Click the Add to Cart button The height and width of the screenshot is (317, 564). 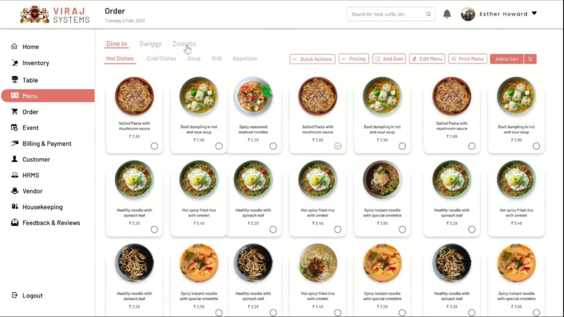coord(507,59)
